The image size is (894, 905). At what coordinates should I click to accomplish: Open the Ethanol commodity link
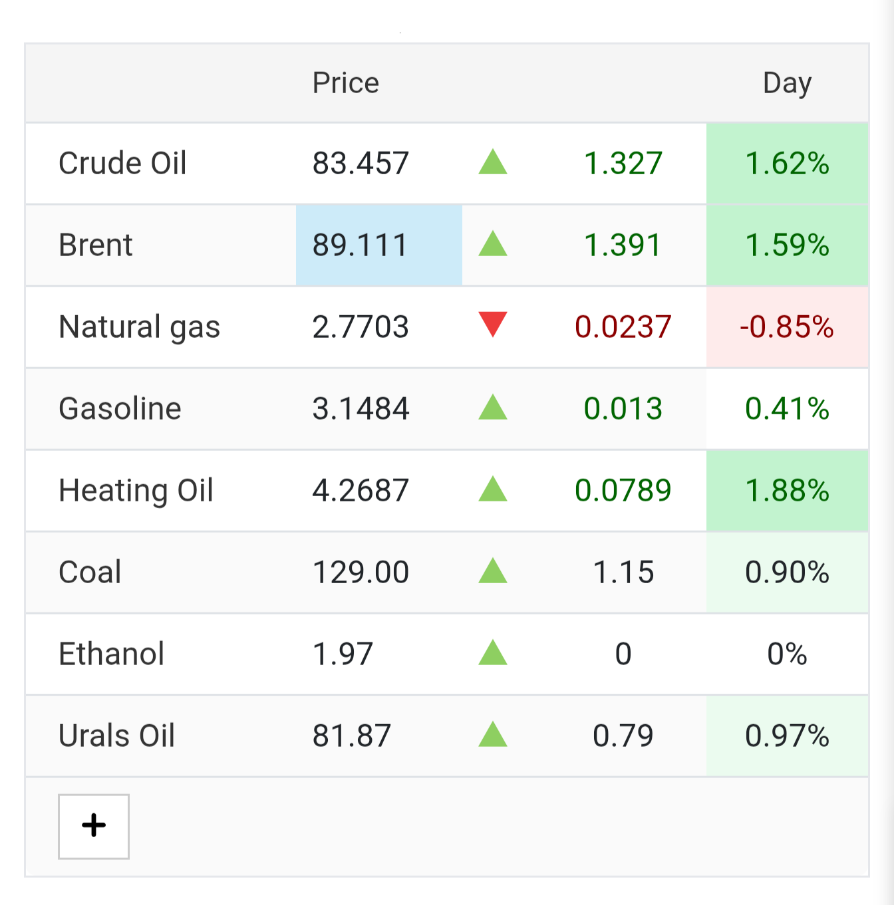coord(112,654)
